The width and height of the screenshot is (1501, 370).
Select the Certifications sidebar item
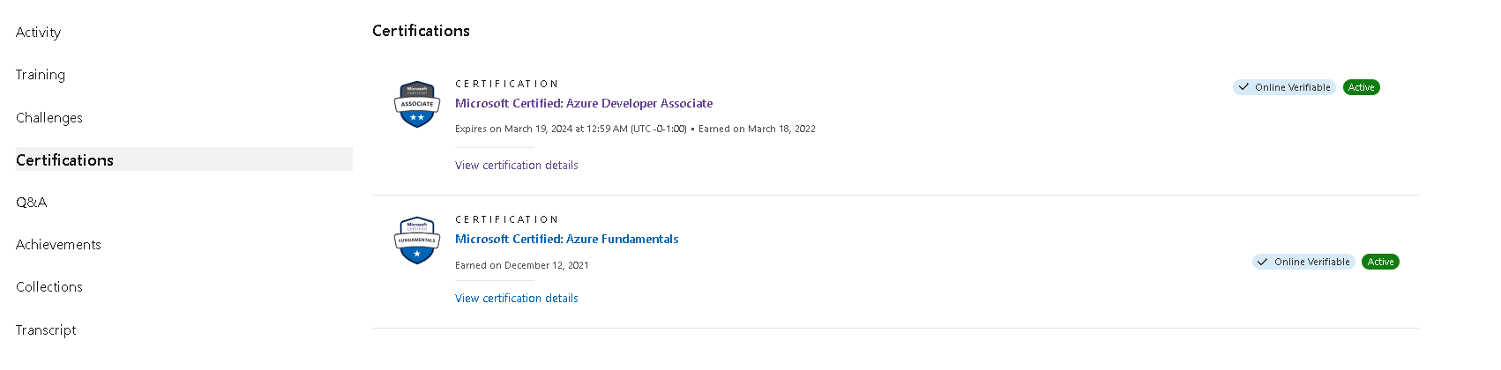pos(65,160)
